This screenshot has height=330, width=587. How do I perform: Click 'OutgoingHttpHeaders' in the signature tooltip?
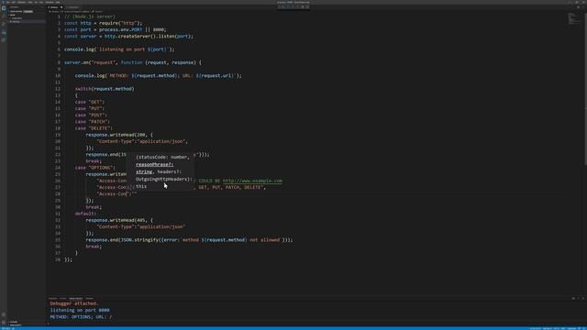[163, 180]
